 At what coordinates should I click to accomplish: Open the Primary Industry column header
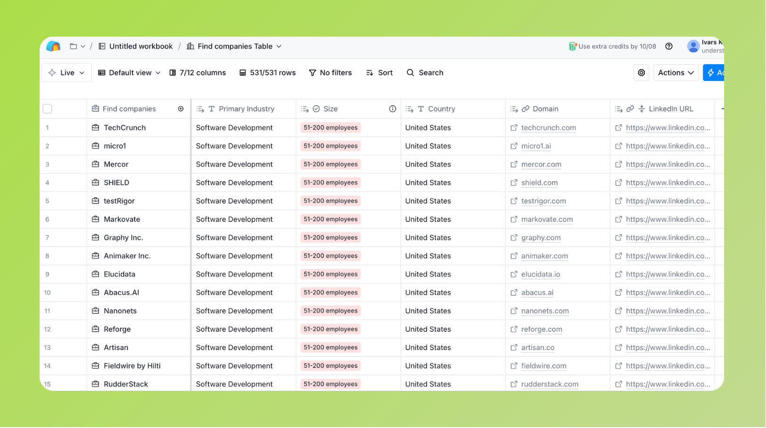tap(244, 109)
